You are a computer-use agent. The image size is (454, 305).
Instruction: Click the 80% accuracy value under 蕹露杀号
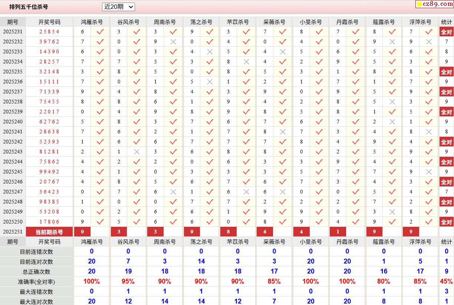coord(384,282)
